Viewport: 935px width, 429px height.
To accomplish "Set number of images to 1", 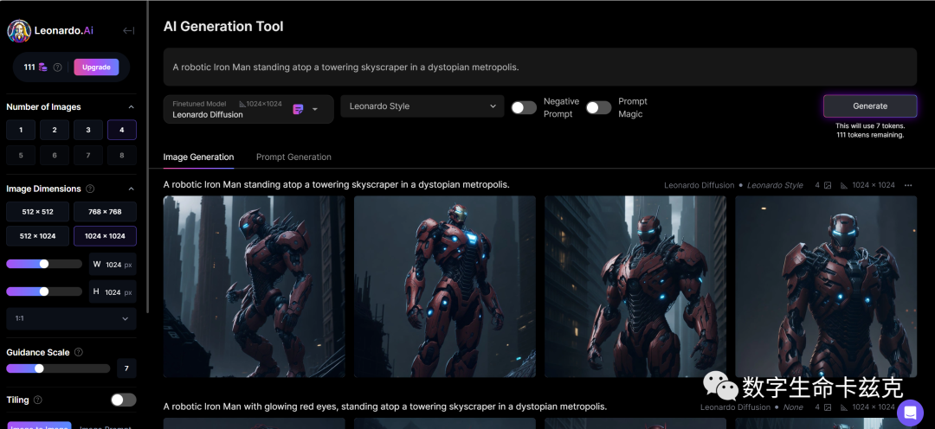I will tap(21, 130).
